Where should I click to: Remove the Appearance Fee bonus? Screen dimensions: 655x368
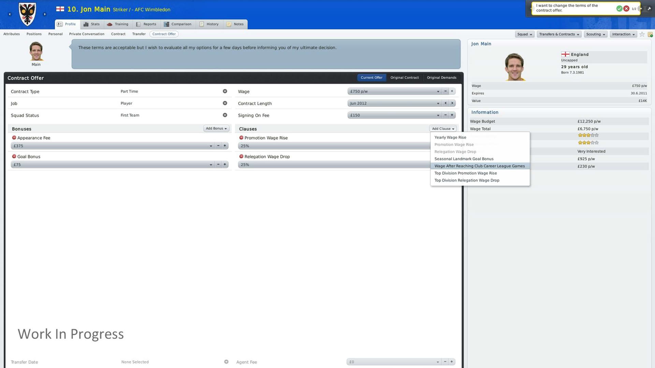[x=14, y=138]
